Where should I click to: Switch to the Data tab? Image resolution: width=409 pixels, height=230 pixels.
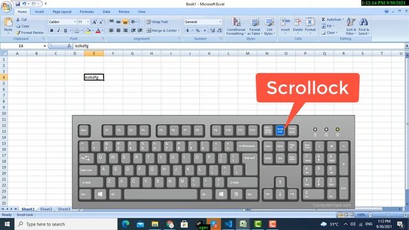pos(106,11)
